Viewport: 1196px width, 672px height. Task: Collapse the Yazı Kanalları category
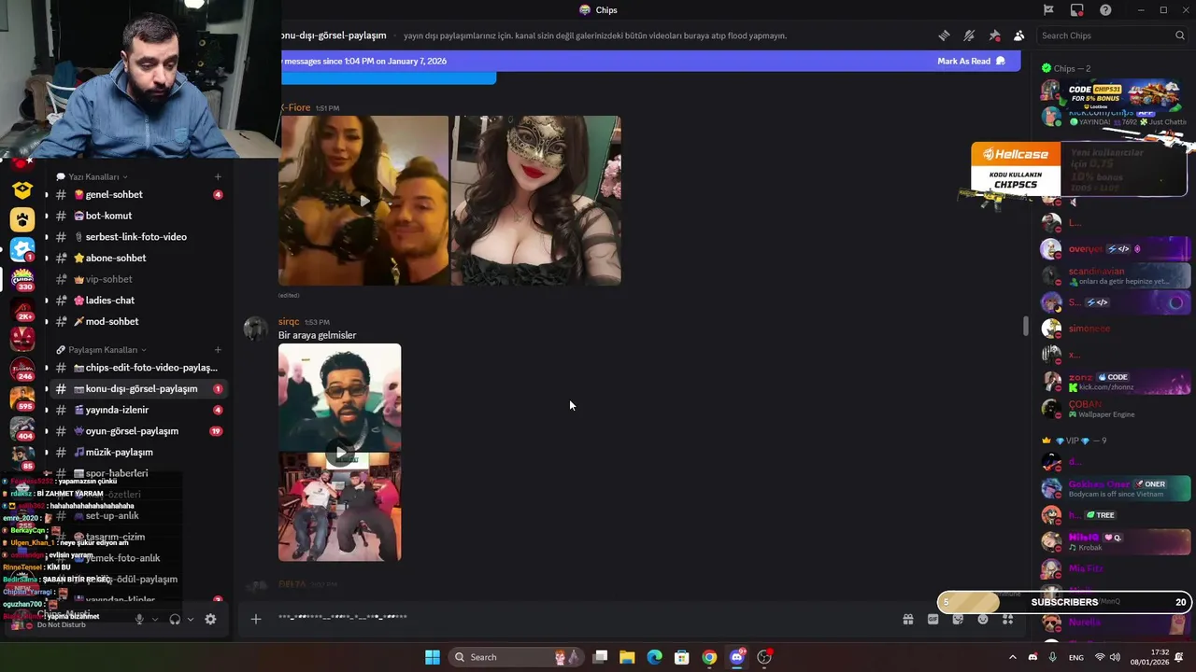pyautogui.click(x=93, y=176)
